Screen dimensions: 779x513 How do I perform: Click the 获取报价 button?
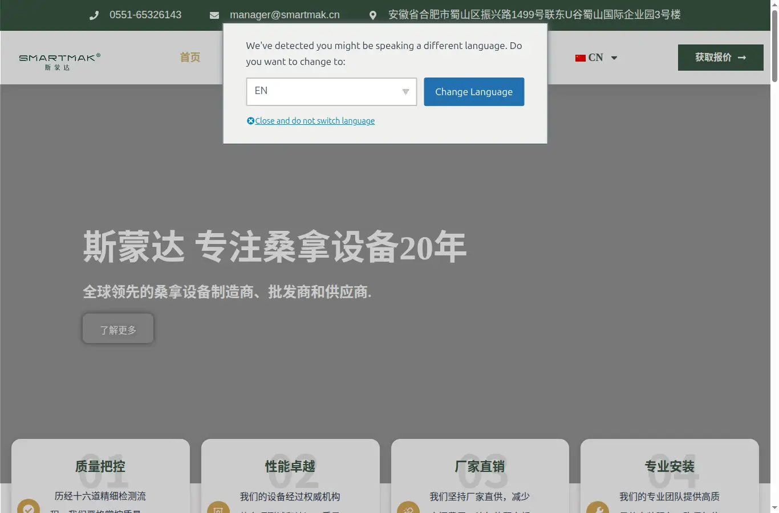click(721, 58)
